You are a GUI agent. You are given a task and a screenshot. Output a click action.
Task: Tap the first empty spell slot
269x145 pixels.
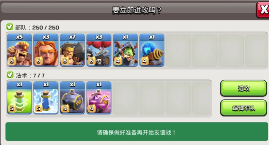[x=126, y=98]
